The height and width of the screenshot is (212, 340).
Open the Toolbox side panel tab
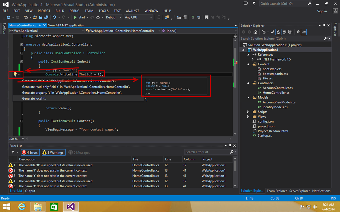(x=4, y=28)
